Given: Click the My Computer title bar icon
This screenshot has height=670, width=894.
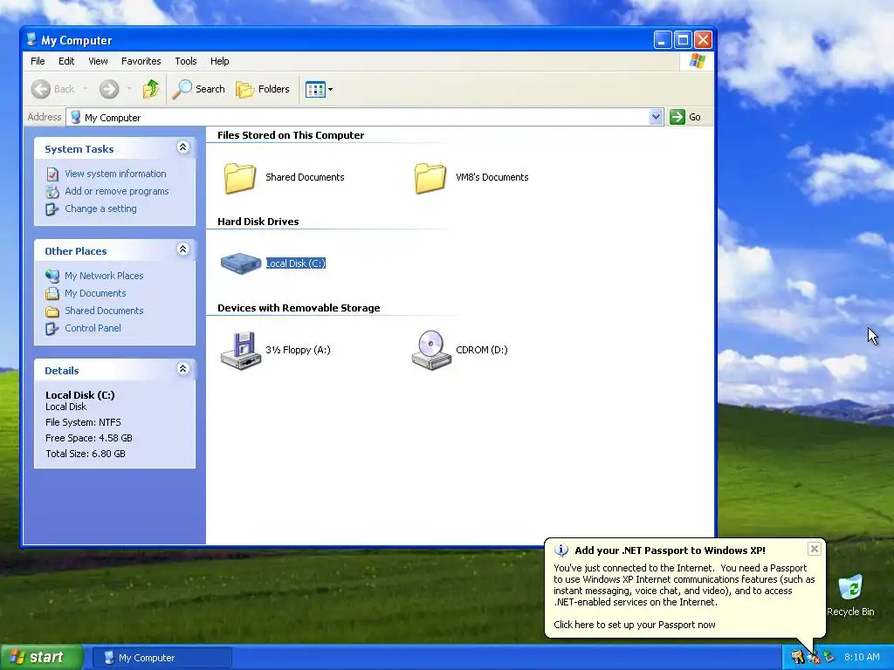Looking at the screenshot, I should coord(32,39).
